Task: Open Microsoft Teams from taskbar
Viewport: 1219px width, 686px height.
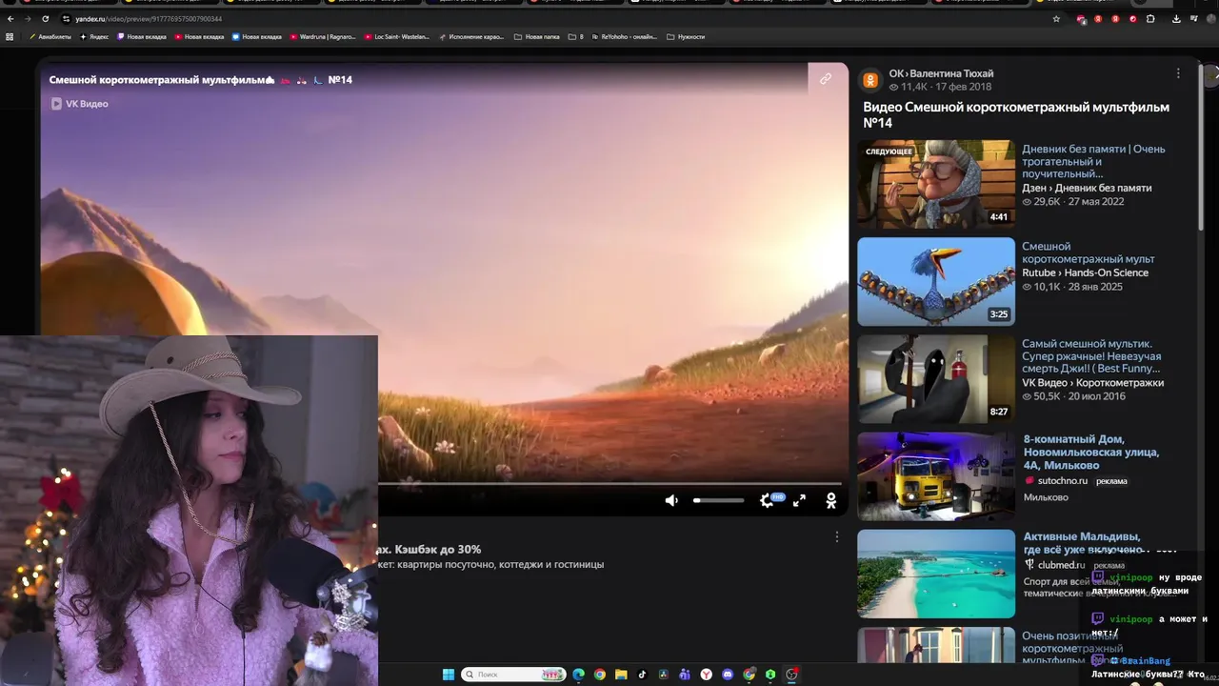Action: 685,675
